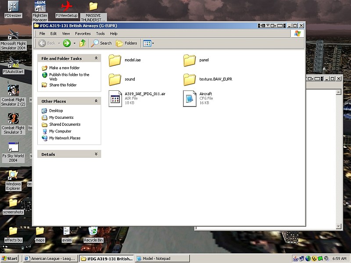
Task: Collapse the File and Folder Tasks panel
Action: coord(96,58)
